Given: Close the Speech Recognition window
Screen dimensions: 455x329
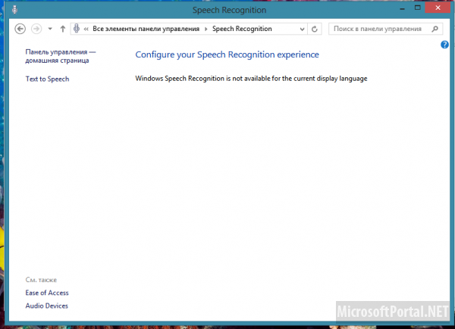Looking at the screenshot, I should click(x=438, y=8).
